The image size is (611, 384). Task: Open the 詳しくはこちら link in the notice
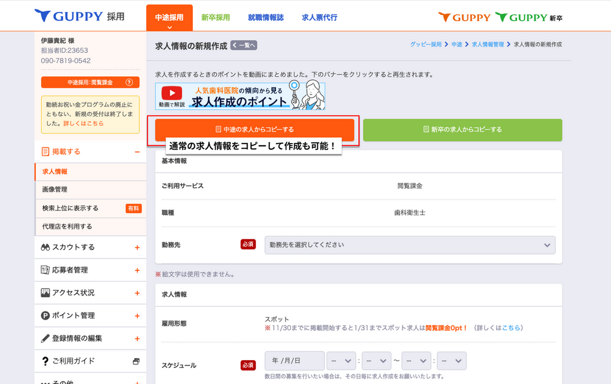coord(83,124)
